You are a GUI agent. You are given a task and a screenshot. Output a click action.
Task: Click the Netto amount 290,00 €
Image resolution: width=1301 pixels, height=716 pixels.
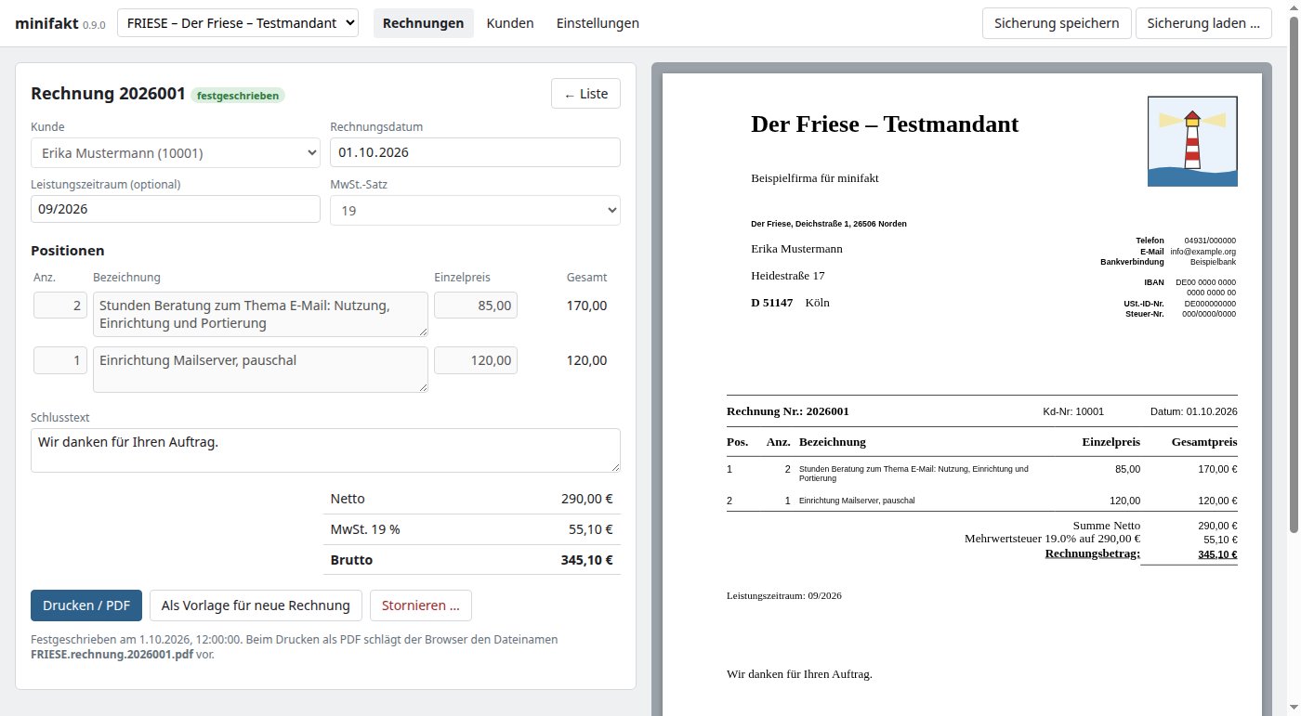tap(587, 499)
